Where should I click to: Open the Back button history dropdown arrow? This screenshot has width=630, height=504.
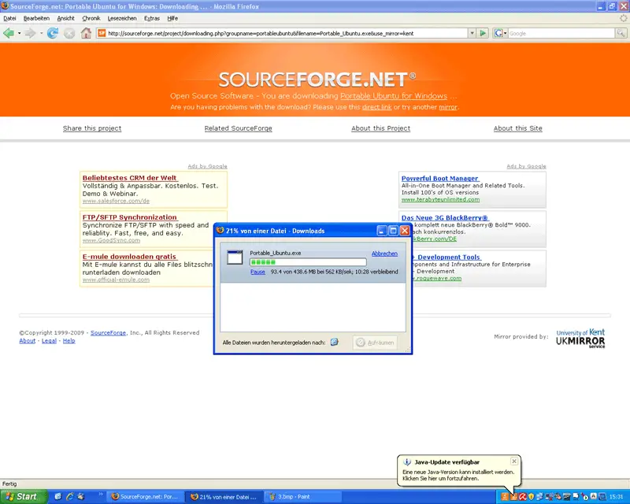19,33
